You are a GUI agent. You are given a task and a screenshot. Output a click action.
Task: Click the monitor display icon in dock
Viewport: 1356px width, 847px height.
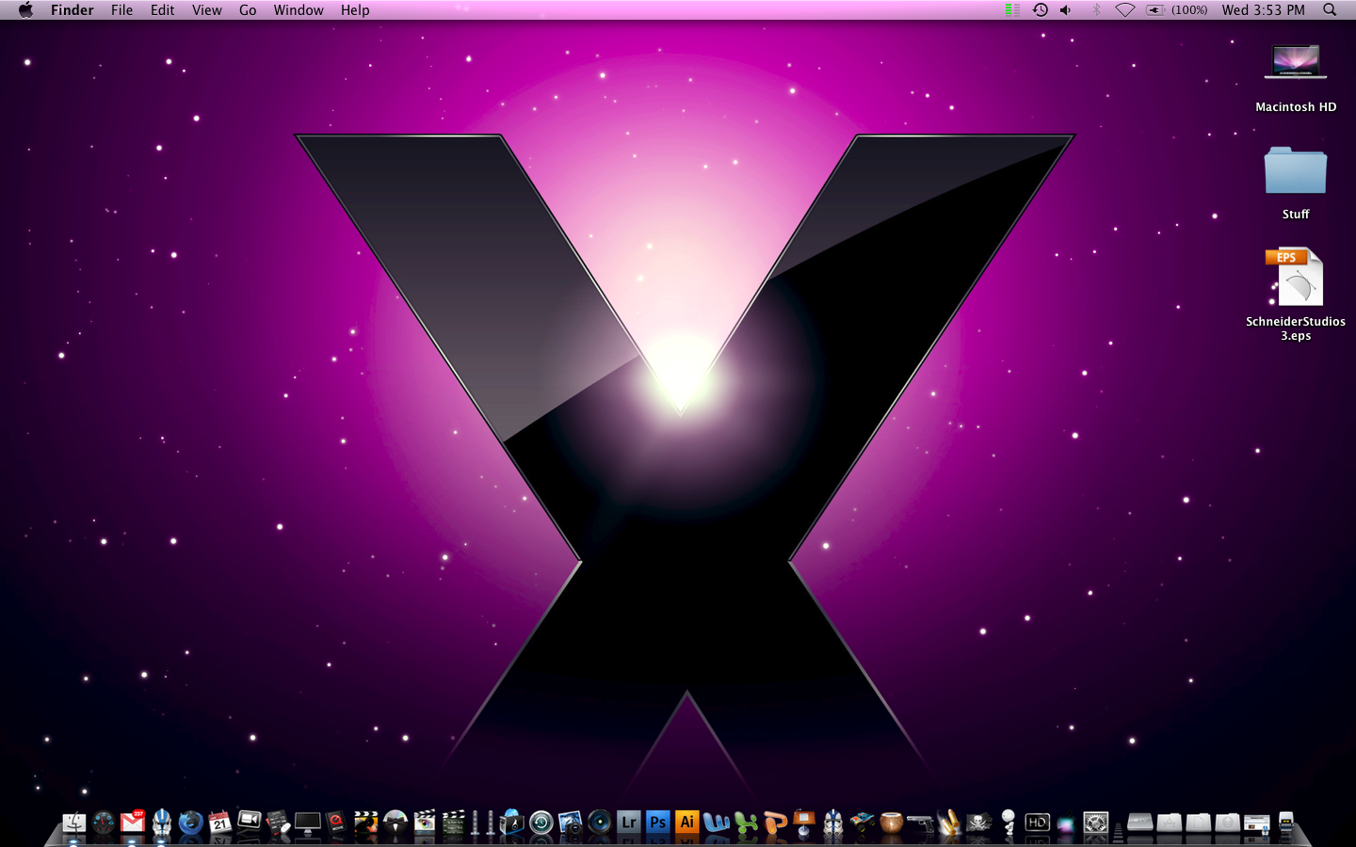(308, 823)
